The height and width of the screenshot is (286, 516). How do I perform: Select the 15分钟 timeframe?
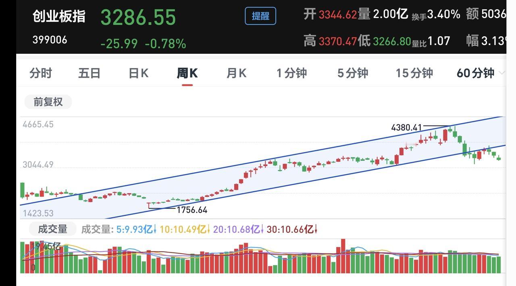point(414,73)
